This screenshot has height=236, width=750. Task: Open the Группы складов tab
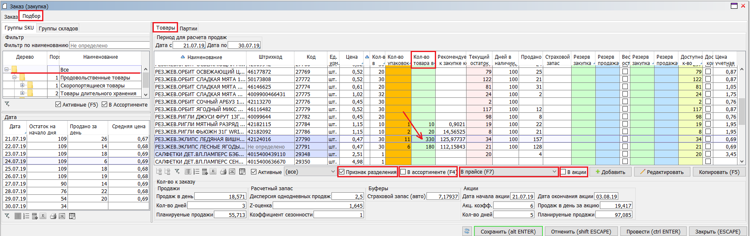pos(58,28)
